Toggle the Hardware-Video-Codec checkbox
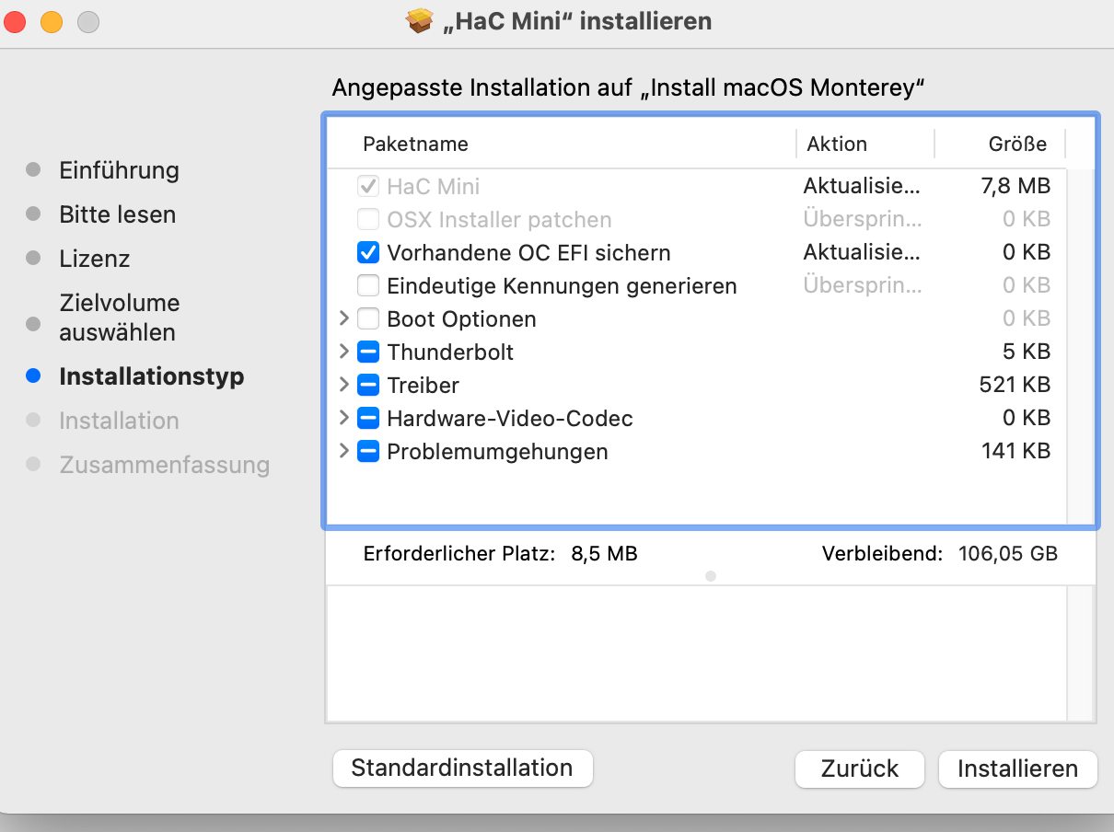 coord(368,419)
